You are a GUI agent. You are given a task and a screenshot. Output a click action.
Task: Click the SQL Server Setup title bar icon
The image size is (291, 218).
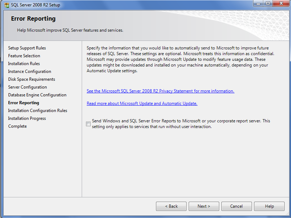click(6, 5)
